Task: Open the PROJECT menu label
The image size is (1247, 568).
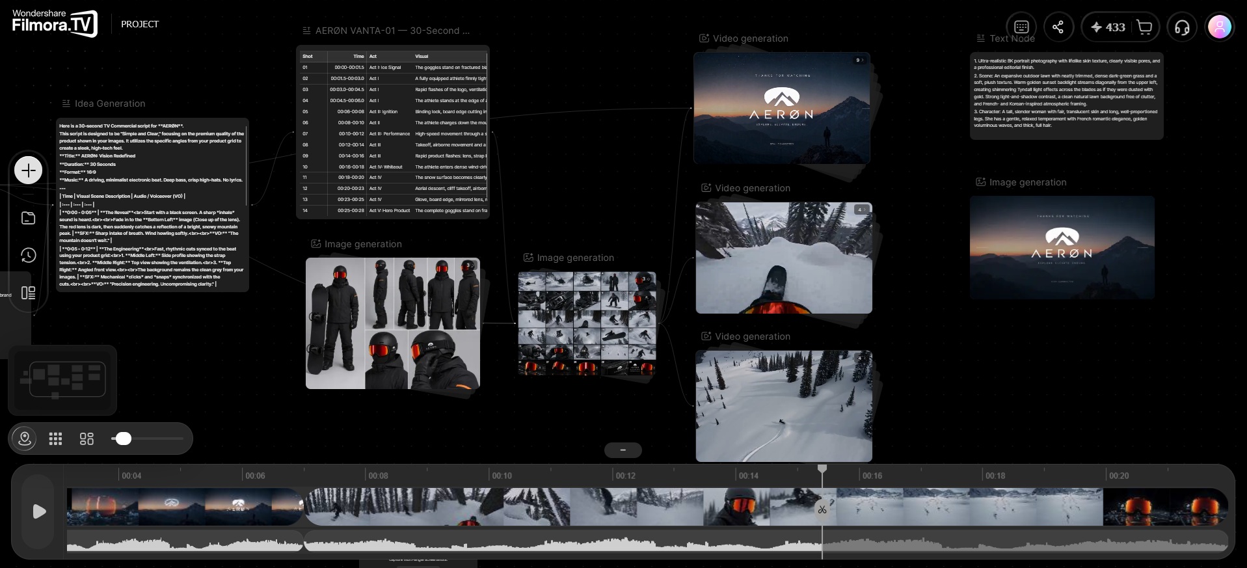Action: tap(140, 24)
